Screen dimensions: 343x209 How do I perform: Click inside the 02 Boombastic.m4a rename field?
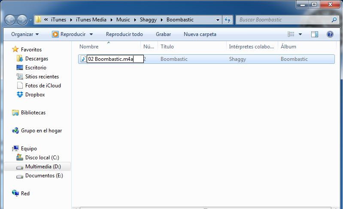pyautogui.click(x=115, y=59)
